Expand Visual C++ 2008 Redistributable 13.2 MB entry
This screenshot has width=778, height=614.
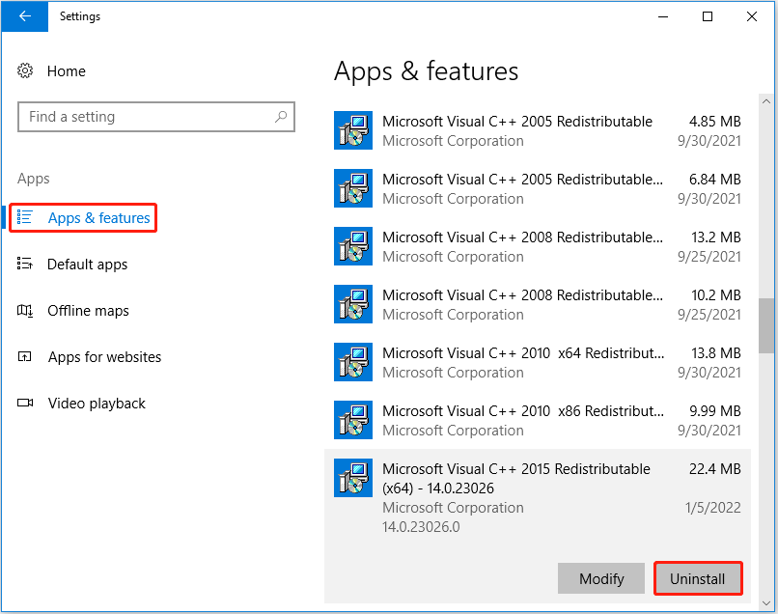pos(538,247)
